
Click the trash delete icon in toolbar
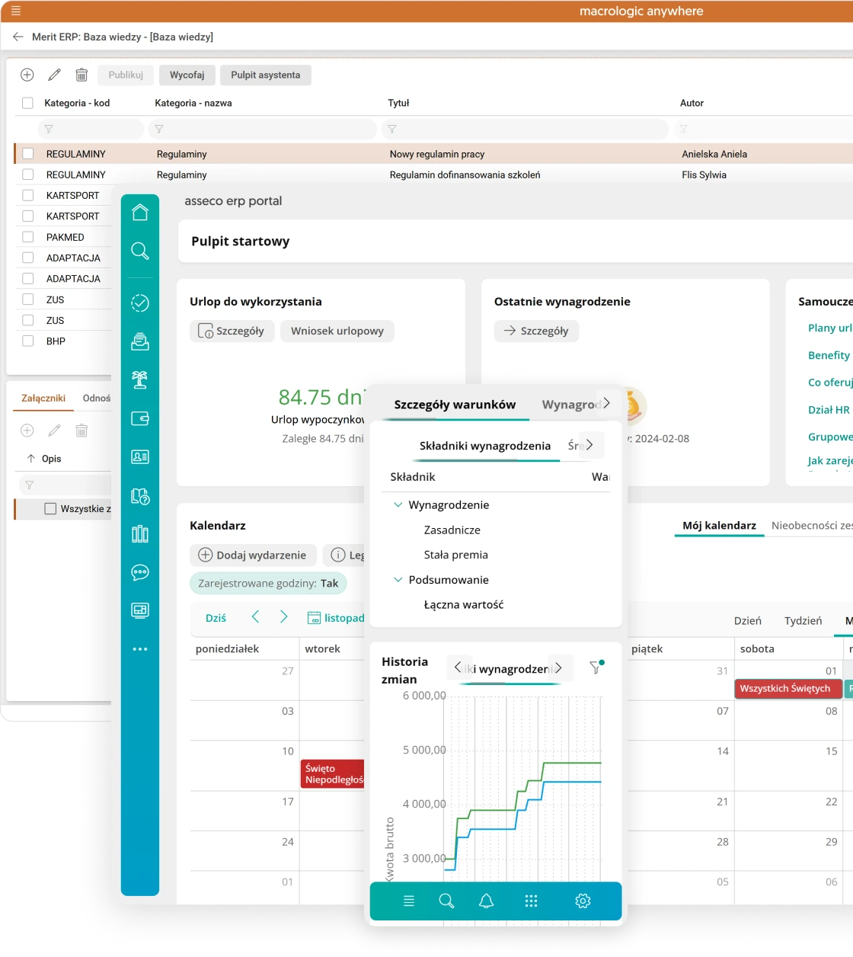point(81,75)
